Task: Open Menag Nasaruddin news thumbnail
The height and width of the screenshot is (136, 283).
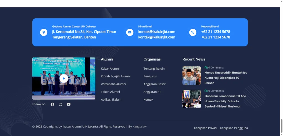Action: [x=192, y=75]
